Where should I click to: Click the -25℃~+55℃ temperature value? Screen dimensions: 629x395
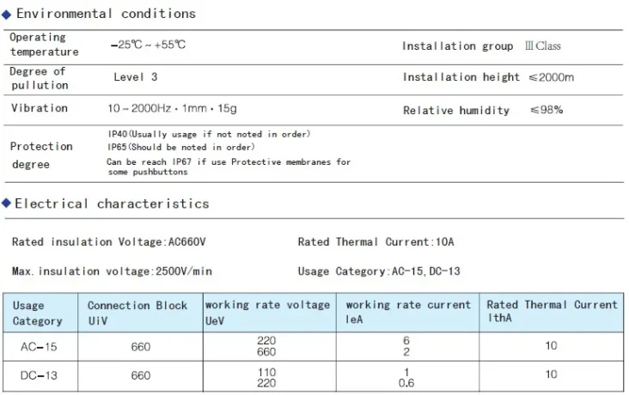point(148,45)
